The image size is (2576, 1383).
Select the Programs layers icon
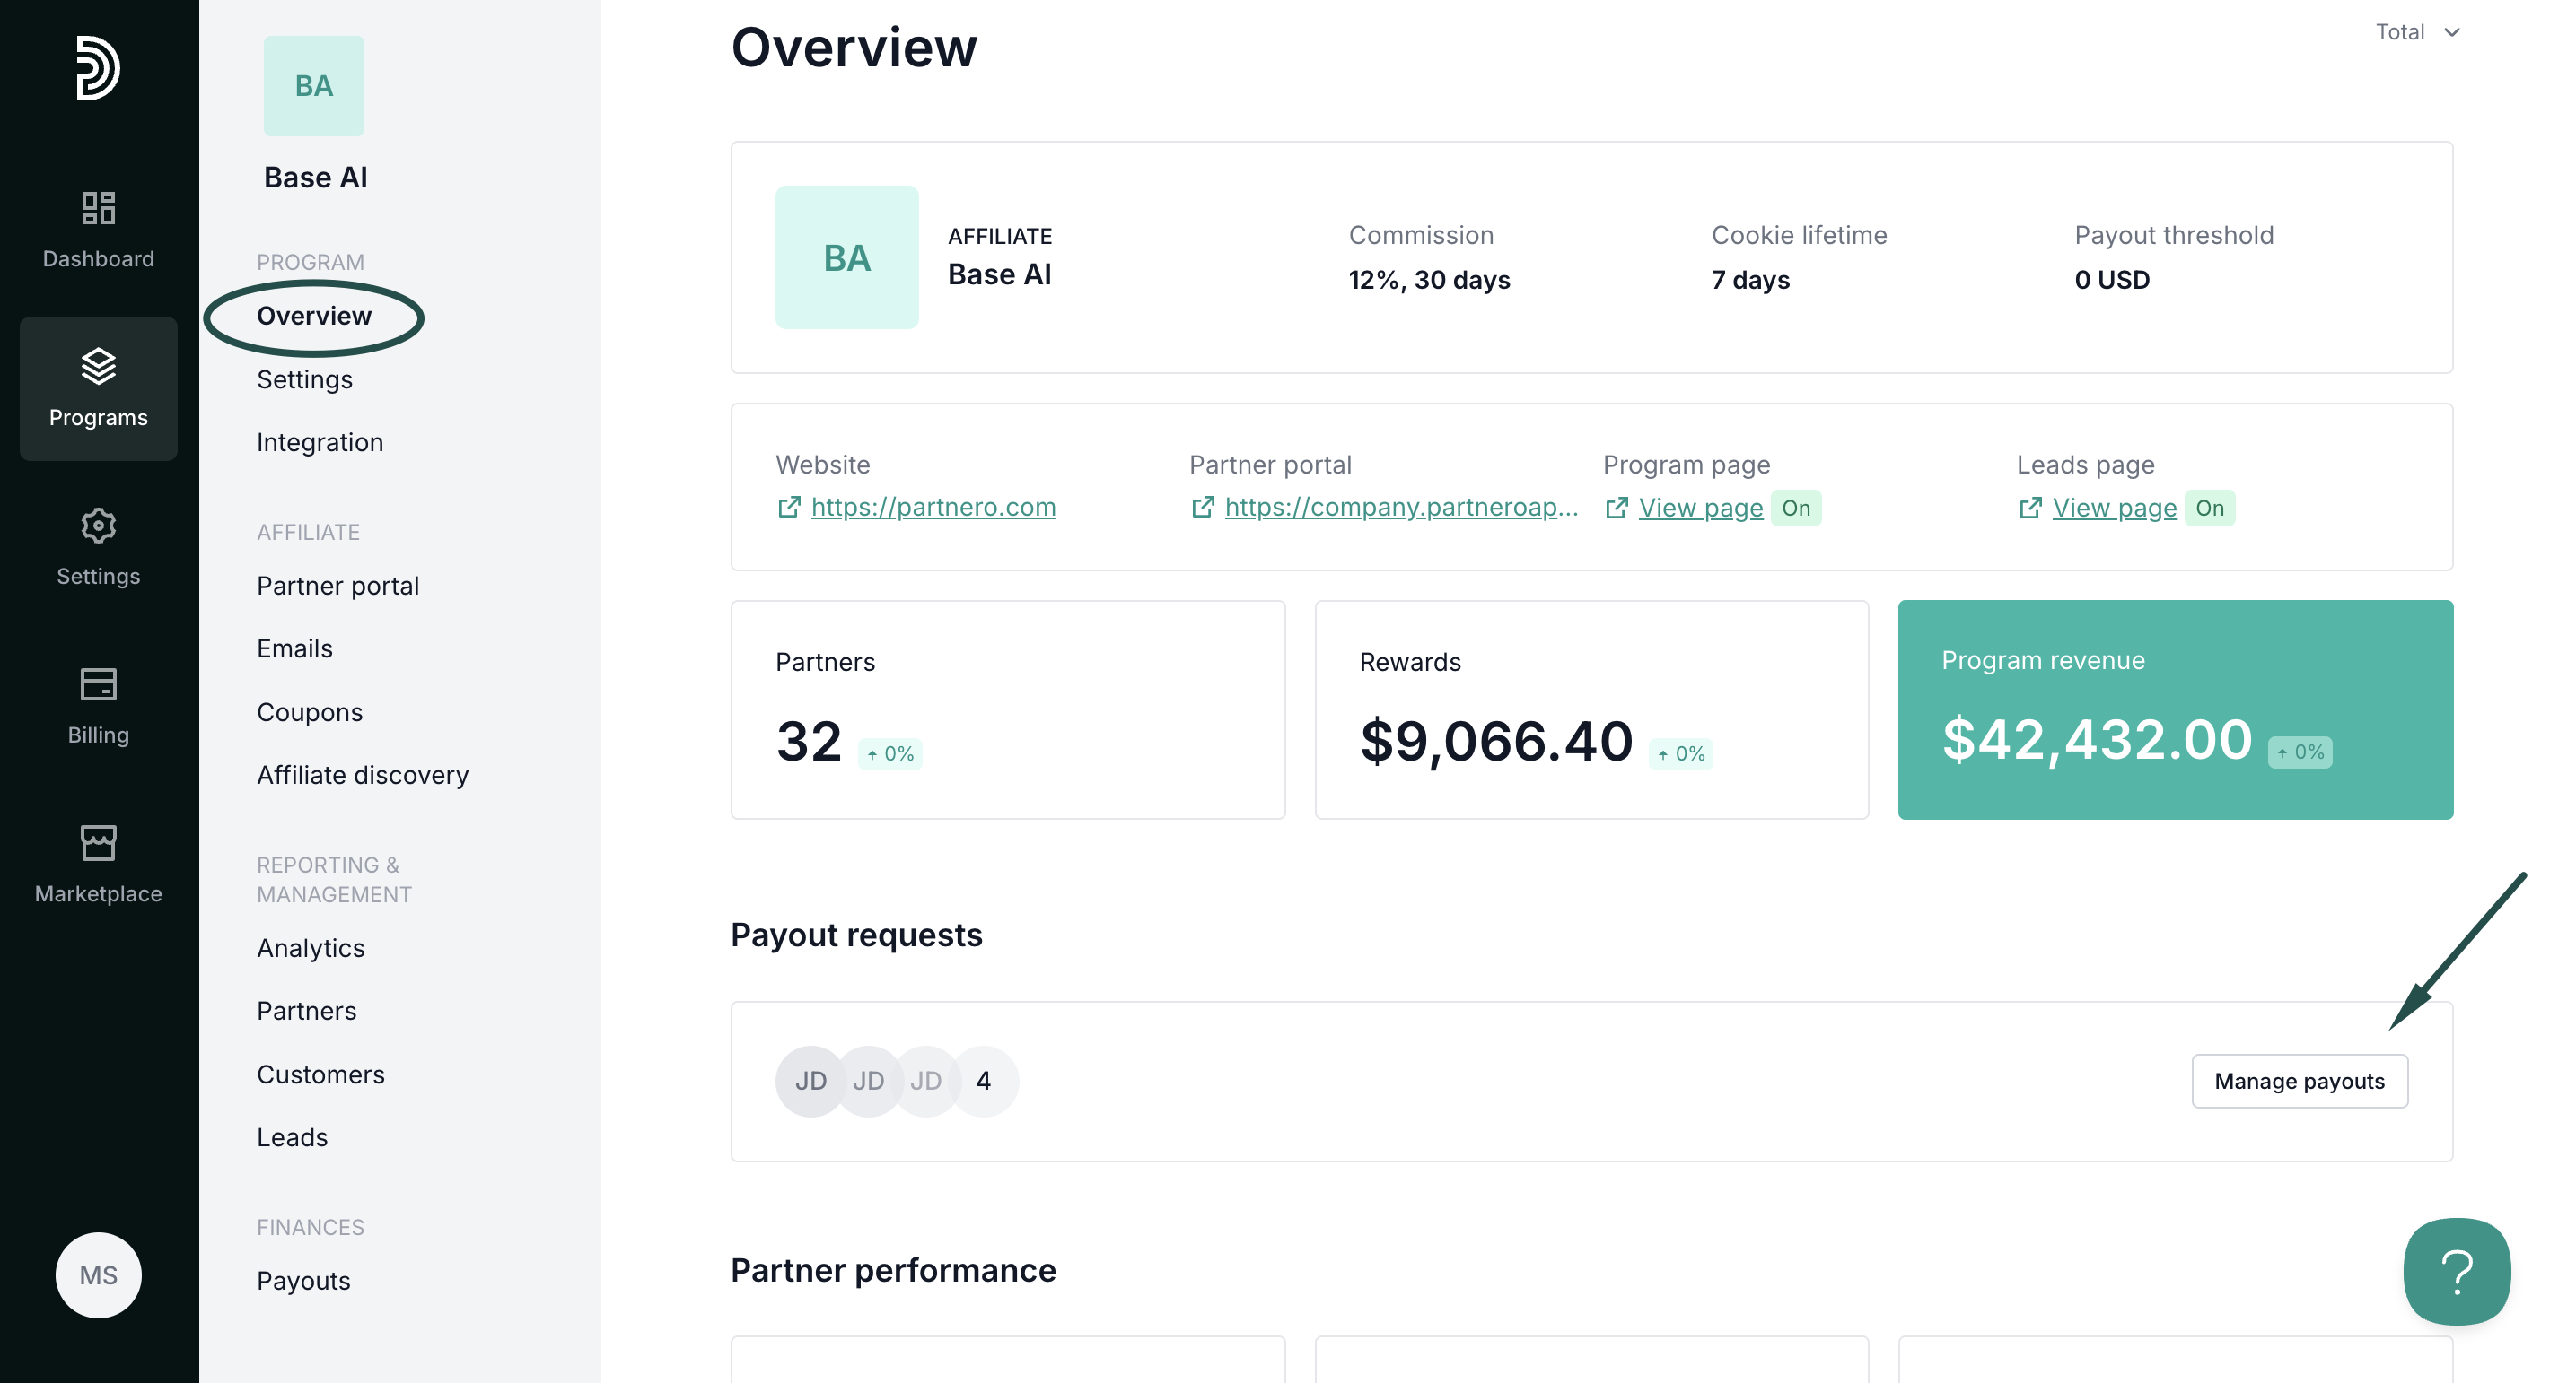pyautogui.click(x=98, y=367)
